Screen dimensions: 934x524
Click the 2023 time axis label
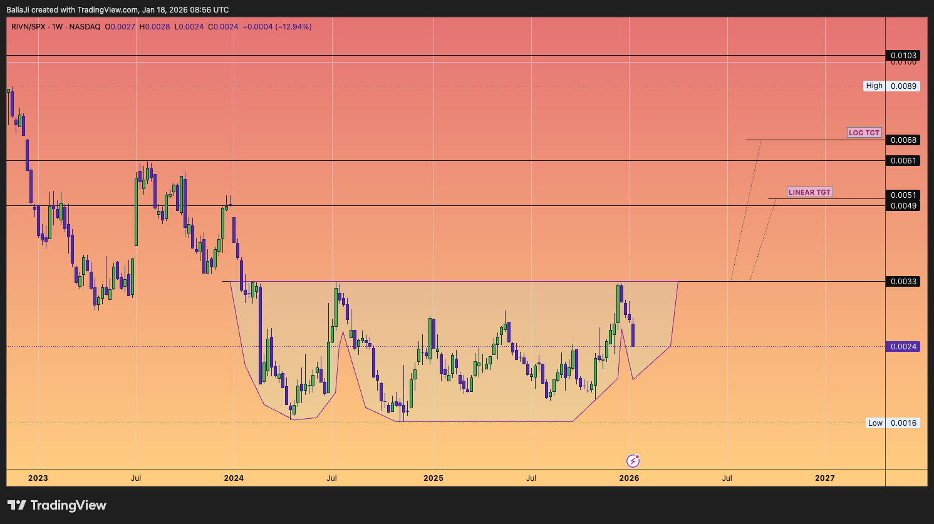pos(38,478)
